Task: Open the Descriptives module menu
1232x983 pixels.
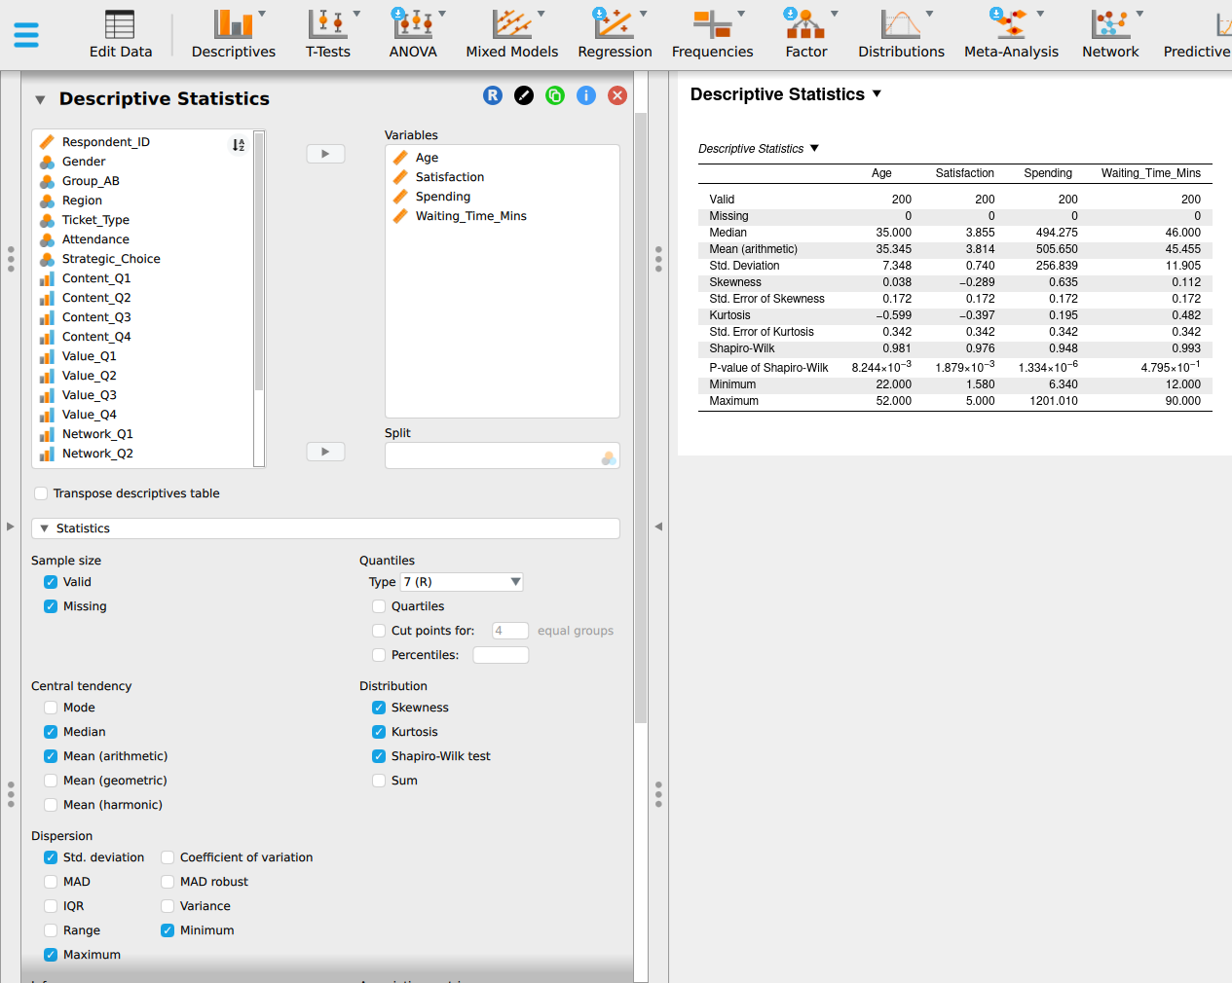Action: (234, 34)
